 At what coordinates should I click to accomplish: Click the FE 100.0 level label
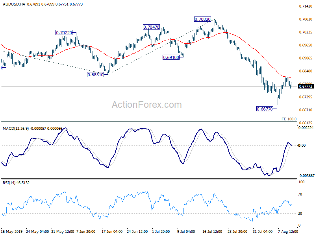click(289, 119)
